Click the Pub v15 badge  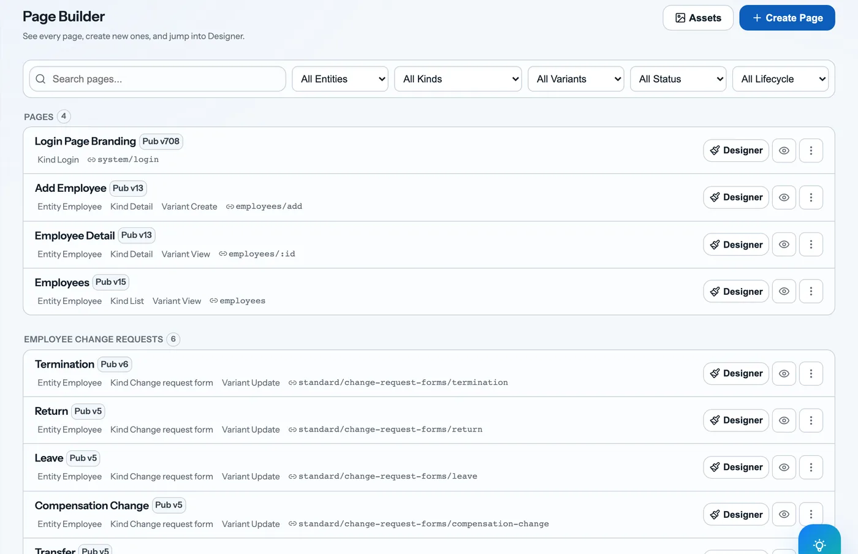click(111, 282)
